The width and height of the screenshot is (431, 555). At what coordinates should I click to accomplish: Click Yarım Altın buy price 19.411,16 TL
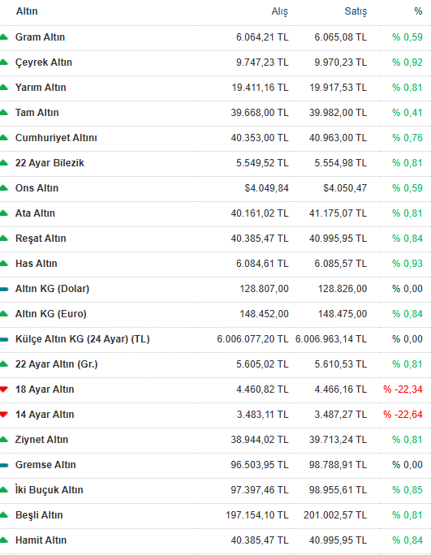pyautogui.click(x=260, y=88)
